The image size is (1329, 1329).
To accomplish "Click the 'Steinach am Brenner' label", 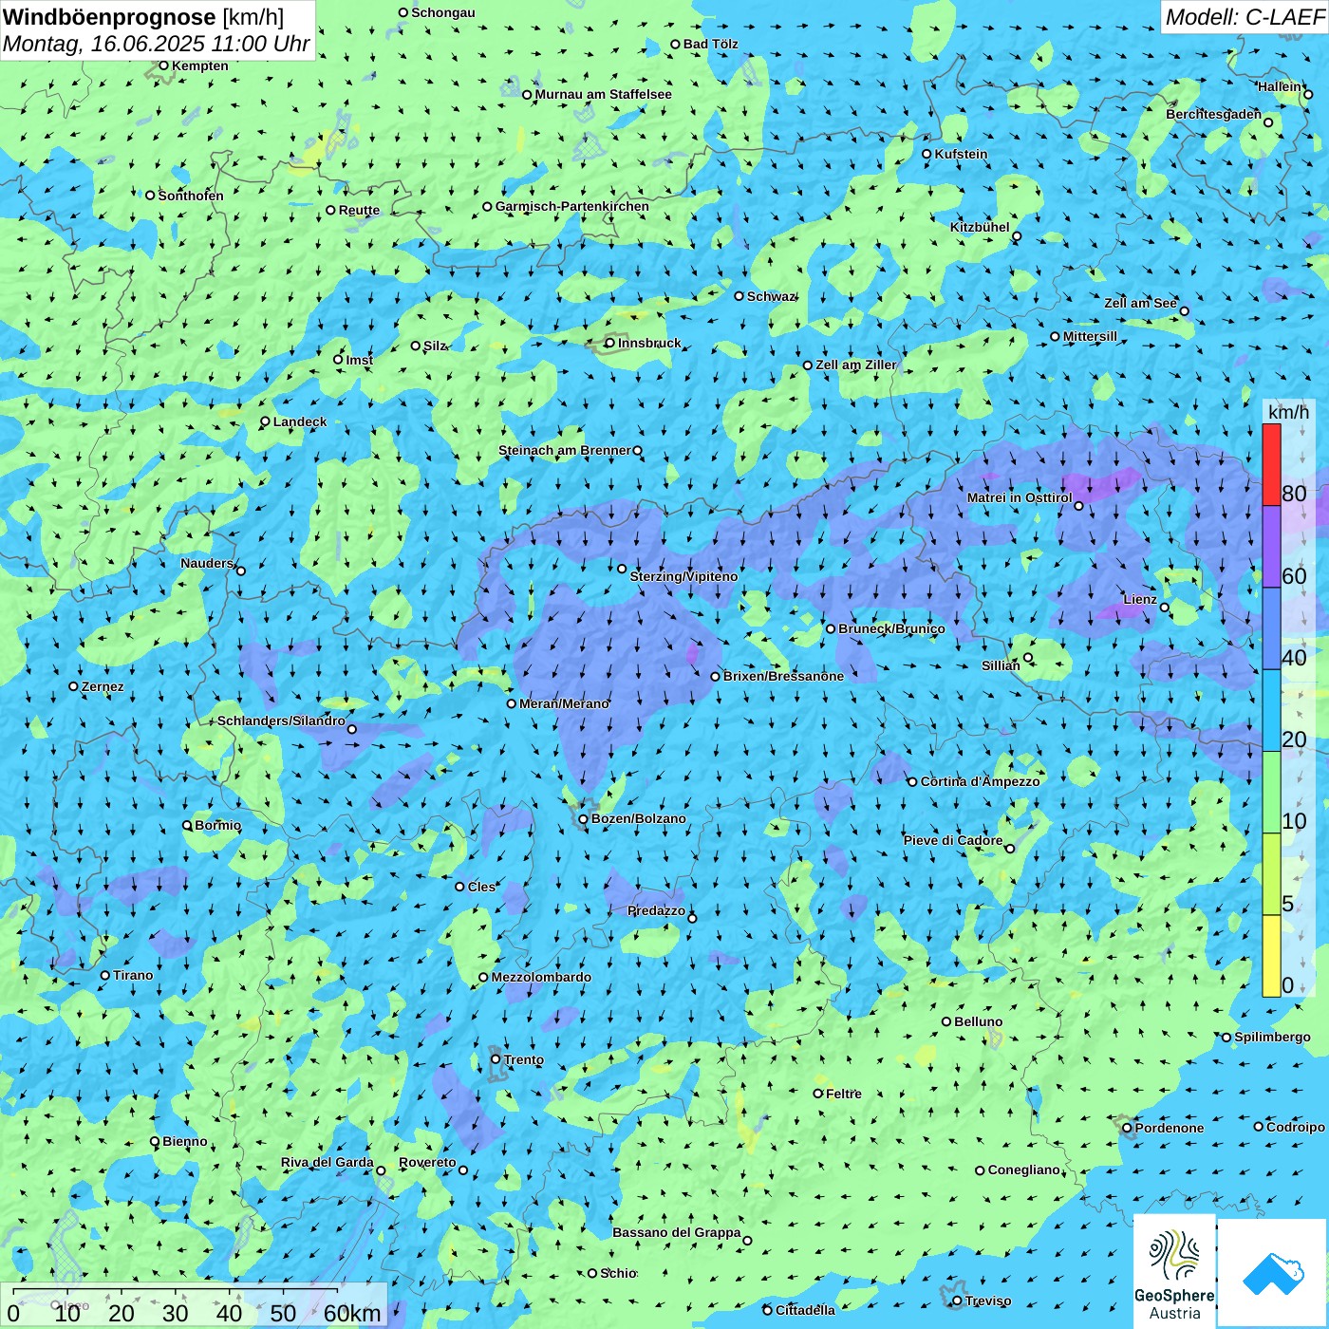I will tap(565, 450).
